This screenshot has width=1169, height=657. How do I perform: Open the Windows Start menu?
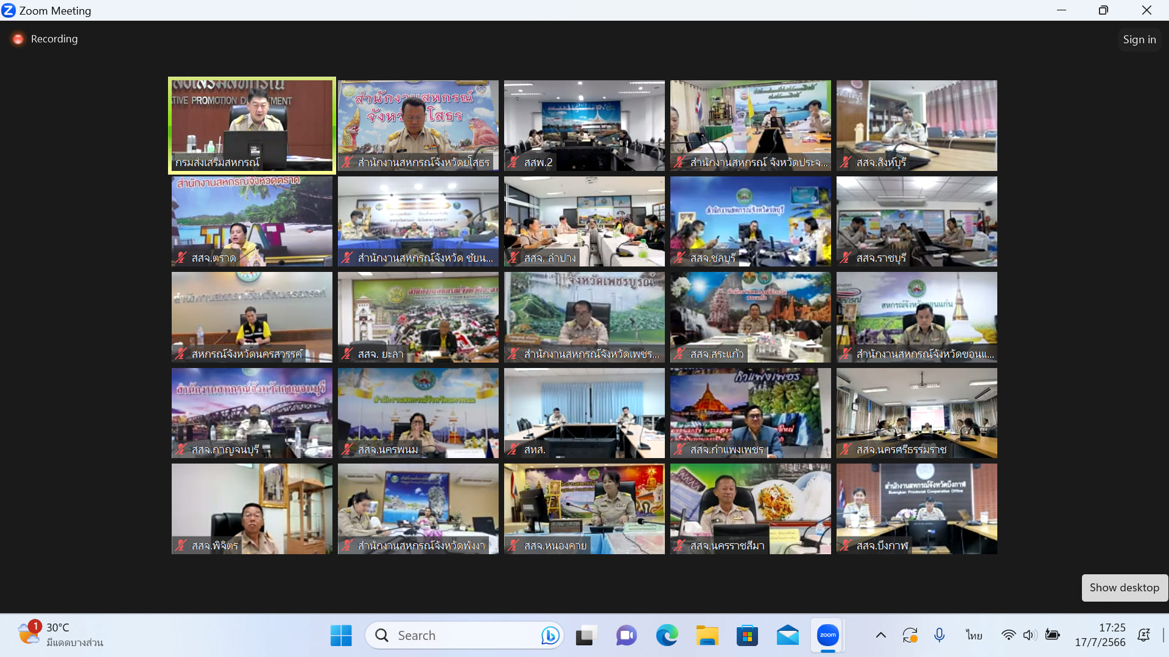[x=341, y=636]
